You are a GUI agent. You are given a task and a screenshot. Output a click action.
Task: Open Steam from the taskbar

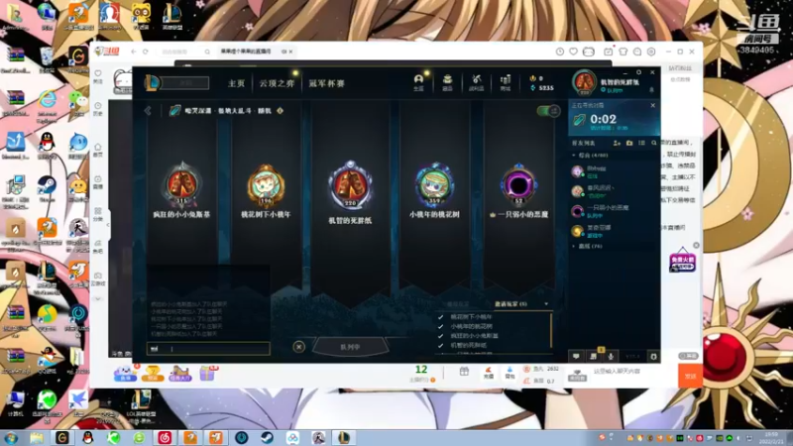pyautogui.click(x=267, y=438)
